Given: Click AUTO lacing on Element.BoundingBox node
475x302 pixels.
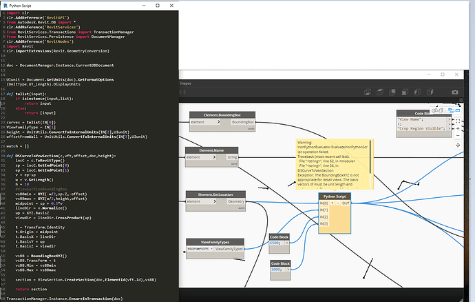Looking at the screenshot, I should click(251, 129).
